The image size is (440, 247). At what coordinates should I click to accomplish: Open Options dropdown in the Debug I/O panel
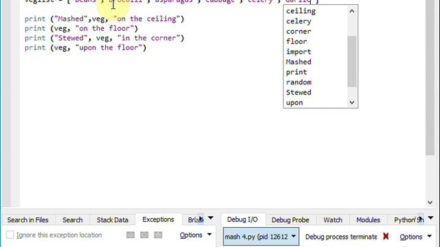point(415,237)
